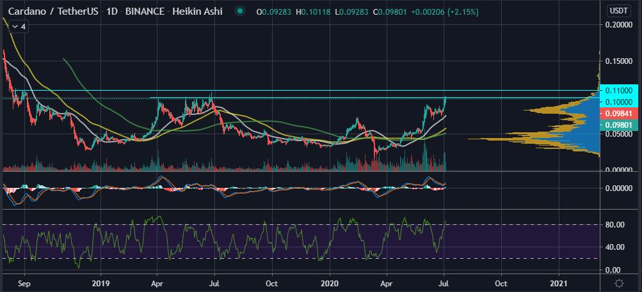Viewport: 642px width, 292px height.
Task: Click the red 0.09841 price label
Action: point(618,114)
